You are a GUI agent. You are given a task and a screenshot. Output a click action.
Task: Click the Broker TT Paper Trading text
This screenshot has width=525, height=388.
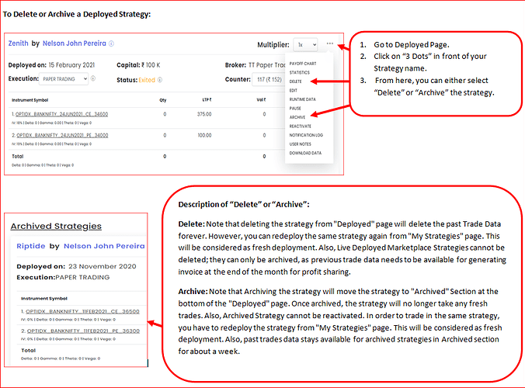[256, 65]
